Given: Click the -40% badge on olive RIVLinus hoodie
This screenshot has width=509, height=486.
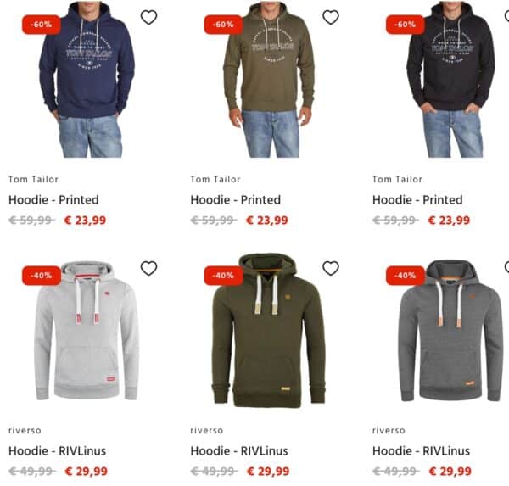Looking at the screenshot, I should 223,276.
